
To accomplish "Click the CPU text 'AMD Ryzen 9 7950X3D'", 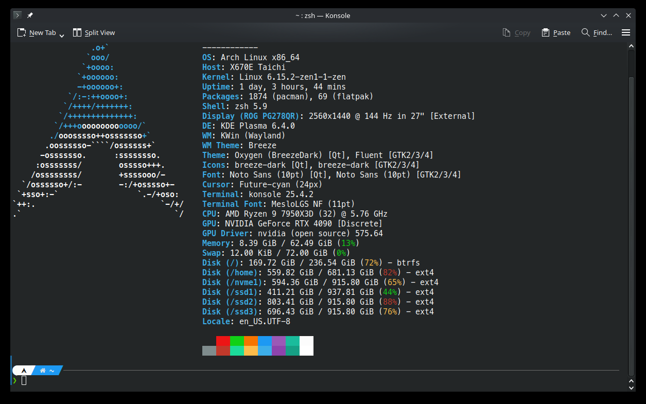I will tap(269, 214).
